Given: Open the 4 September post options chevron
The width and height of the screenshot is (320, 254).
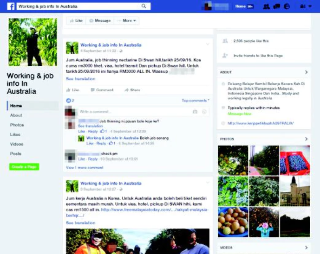Looking at the screenshot, I should click(x=208, y=44).
